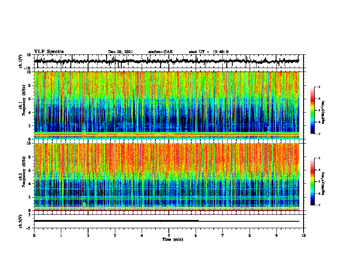
Task: Click the log(PSD) label beside ch.1 colorbar
Action: coord(323,112)
